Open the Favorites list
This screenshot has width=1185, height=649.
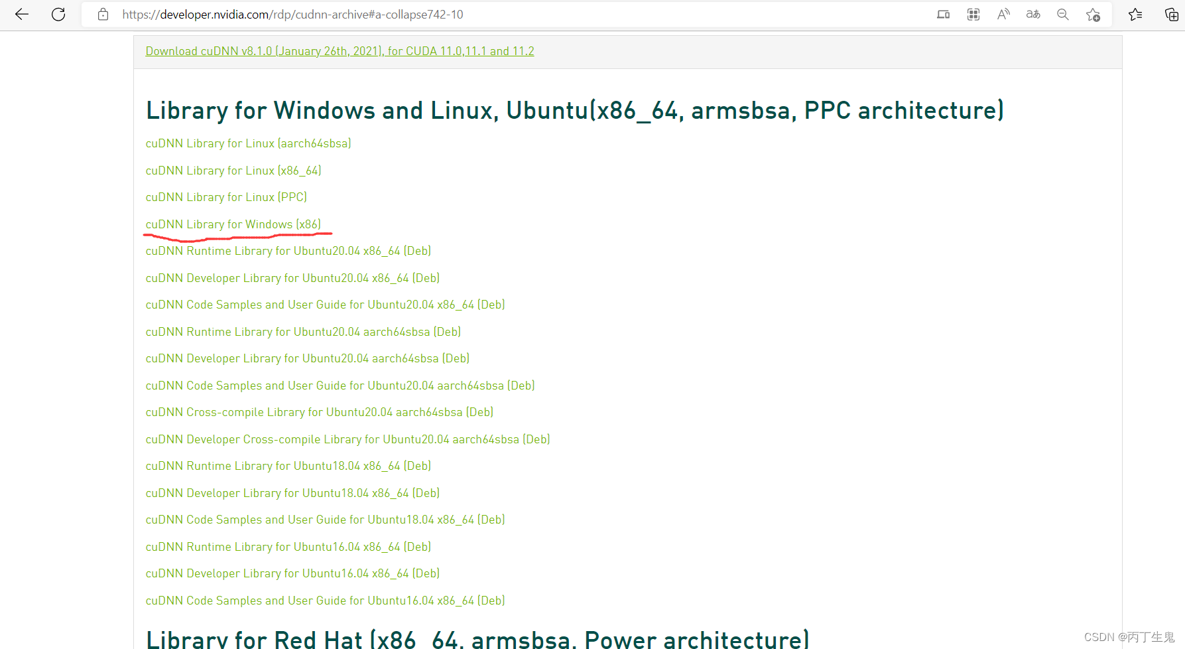pyautogui.click(x=1135, y=14)
